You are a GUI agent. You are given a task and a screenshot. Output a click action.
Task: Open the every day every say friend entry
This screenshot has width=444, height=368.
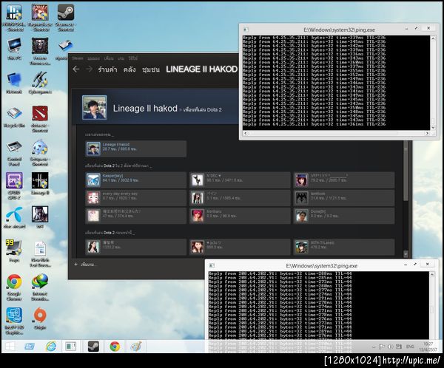136,198
